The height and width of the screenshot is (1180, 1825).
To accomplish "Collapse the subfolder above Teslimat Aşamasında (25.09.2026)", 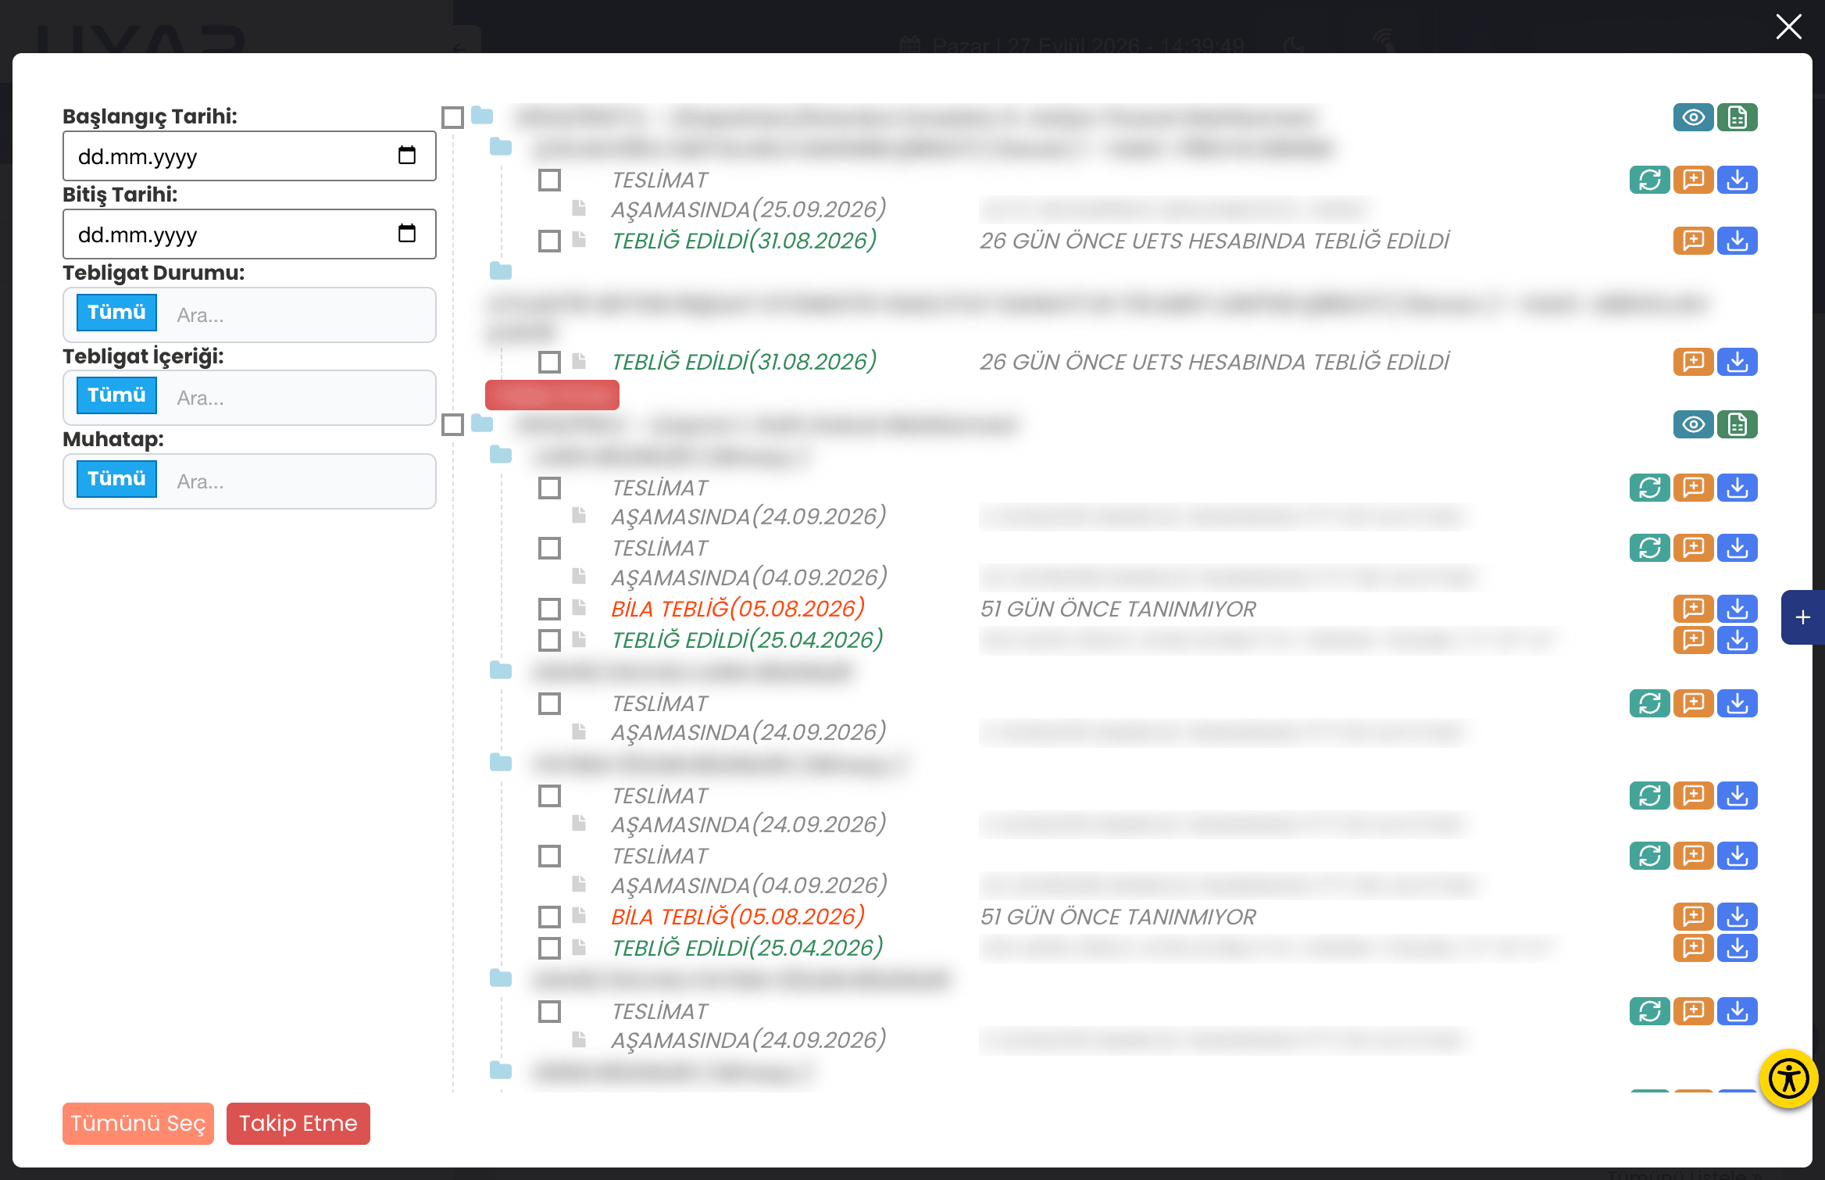I will (x=501, y=146).
